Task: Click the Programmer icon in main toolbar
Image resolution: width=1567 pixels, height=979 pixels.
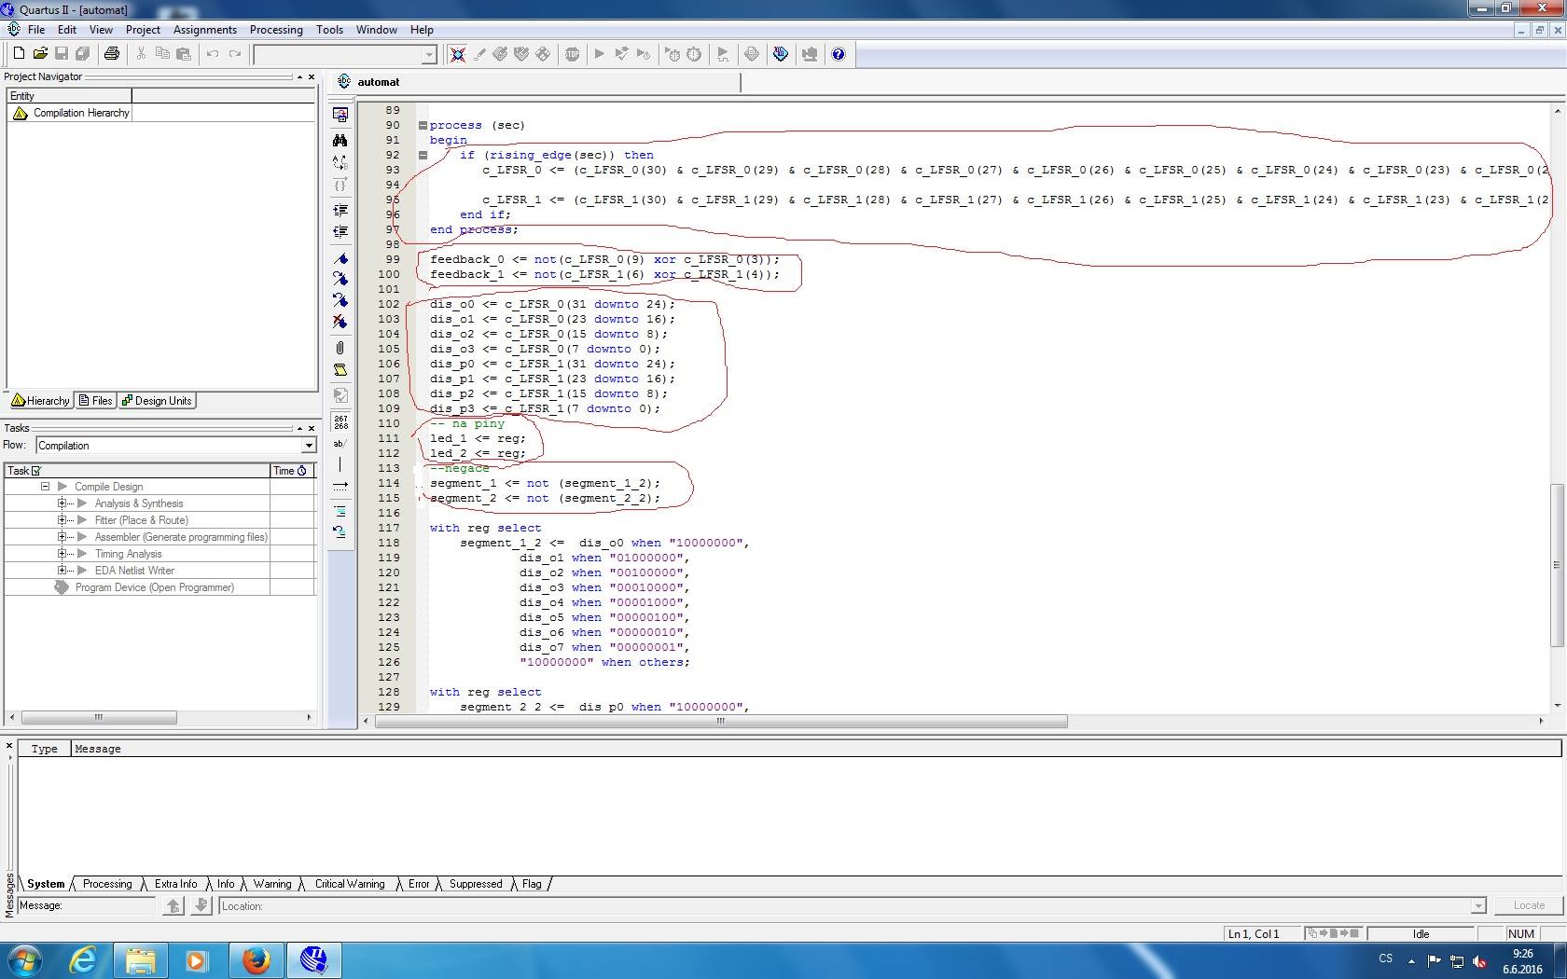Action: 781,54
